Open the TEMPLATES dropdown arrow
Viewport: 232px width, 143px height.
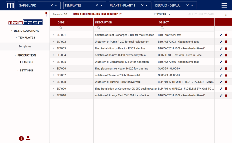point(101,5)
